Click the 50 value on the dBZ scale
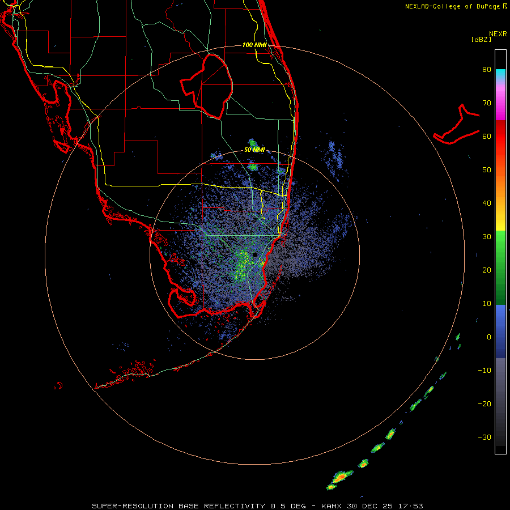 (487, 170)
